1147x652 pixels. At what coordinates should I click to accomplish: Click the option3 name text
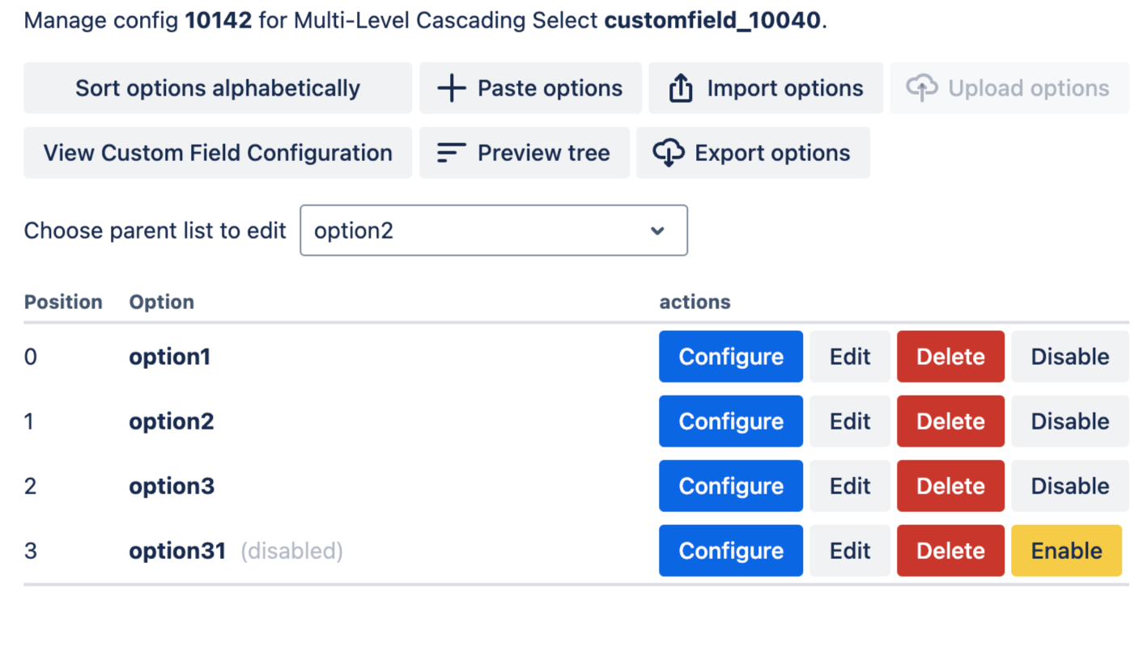point(172,486)
